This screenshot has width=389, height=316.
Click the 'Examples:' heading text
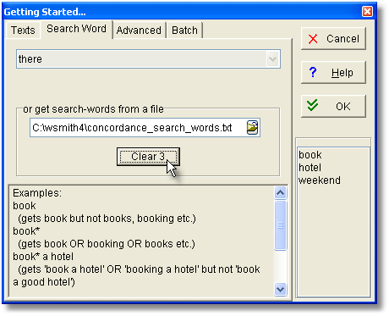(x=37, y=193)
